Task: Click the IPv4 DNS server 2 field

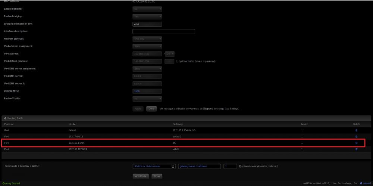Action: (147, 84)
